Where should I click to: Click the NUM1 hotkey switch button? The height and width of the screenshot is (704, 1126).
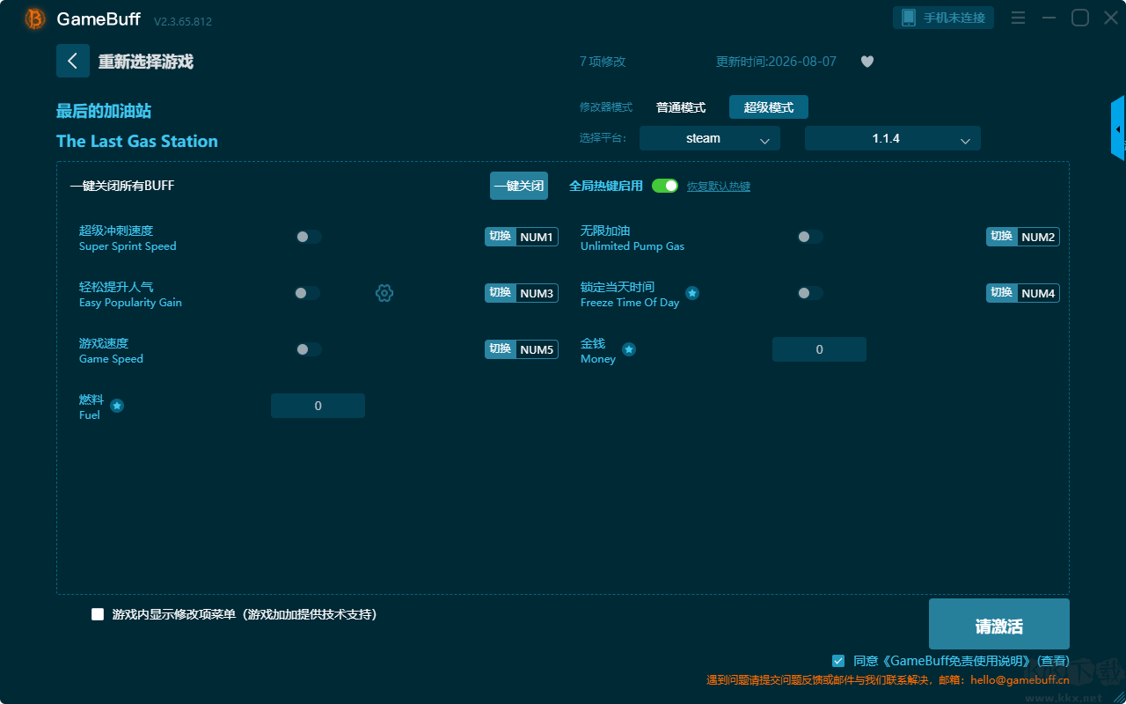(x=522, y=237)
